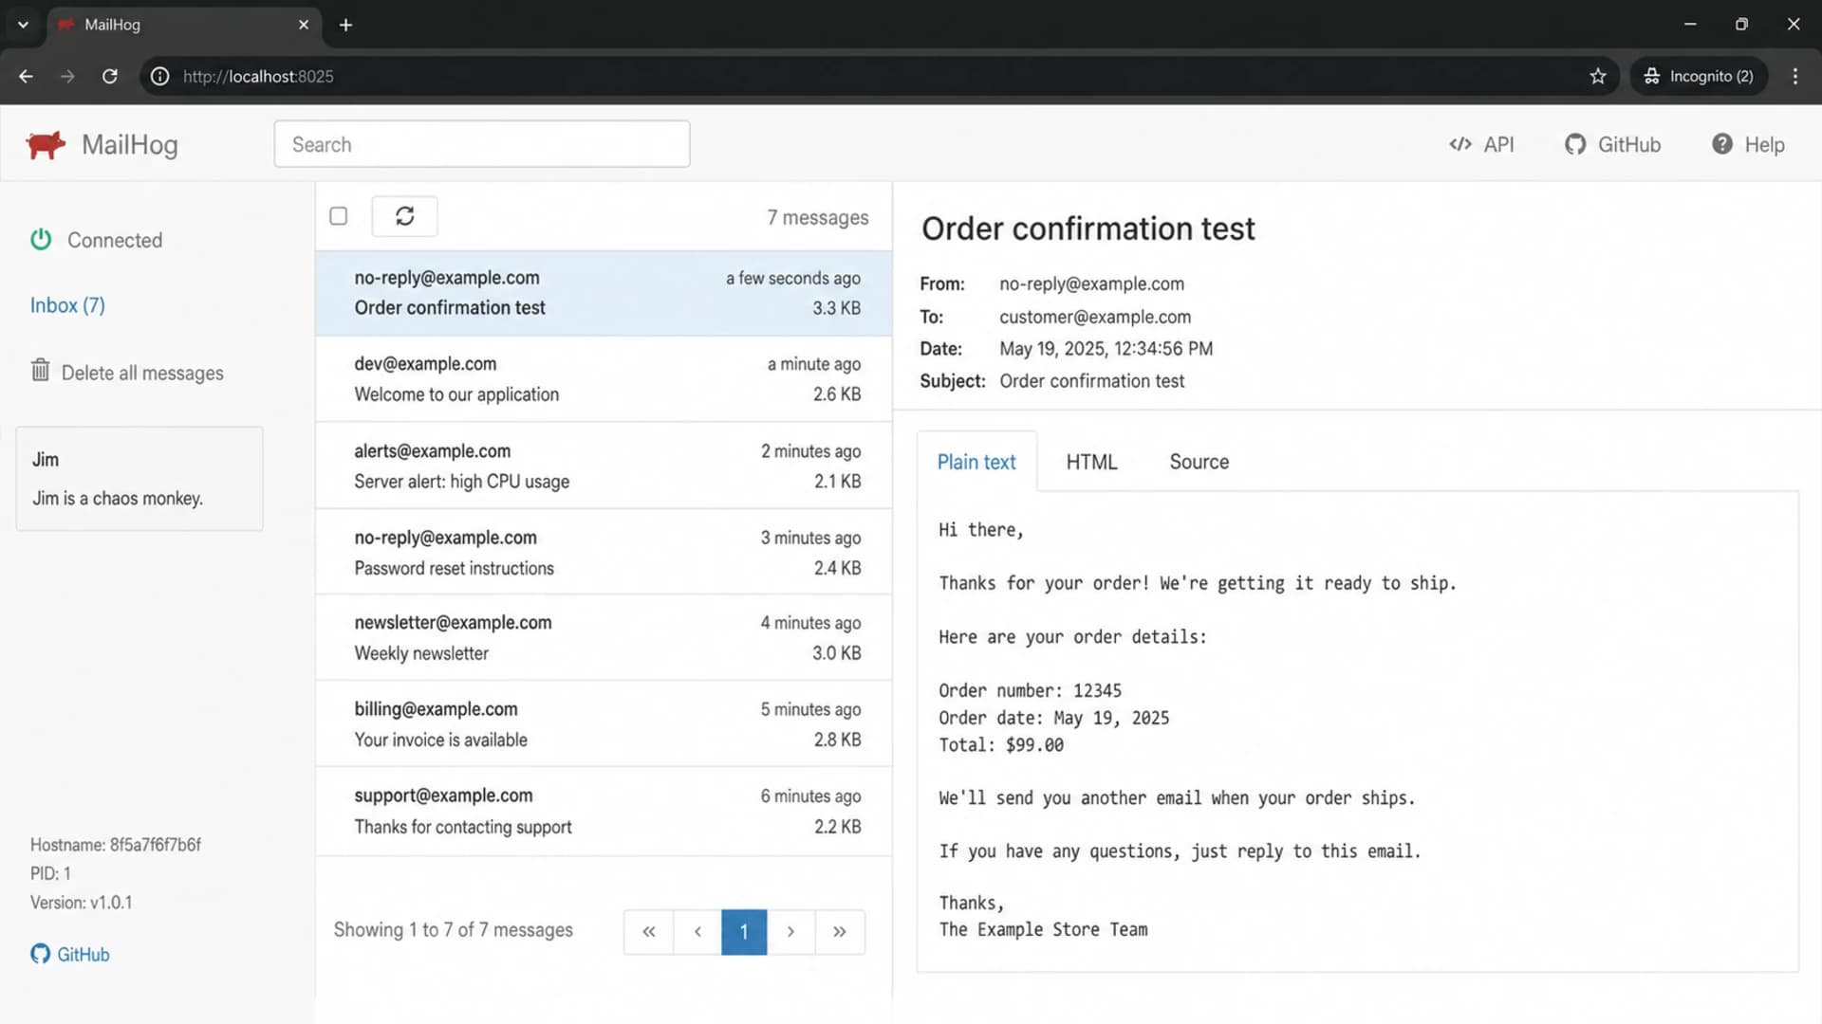1822x1024 pixels.
Task: Click the Order confirmation test heading
Action: tap(1088, 229)
